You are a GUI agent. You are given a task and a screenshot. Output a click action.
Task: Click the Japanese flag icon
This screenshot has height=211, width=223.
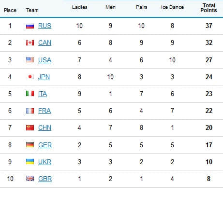[30, 77]
